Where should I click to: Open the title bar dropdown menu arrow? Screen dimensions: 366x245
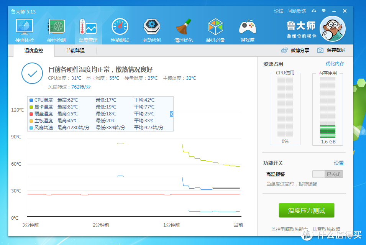click(x=323, y=11)
